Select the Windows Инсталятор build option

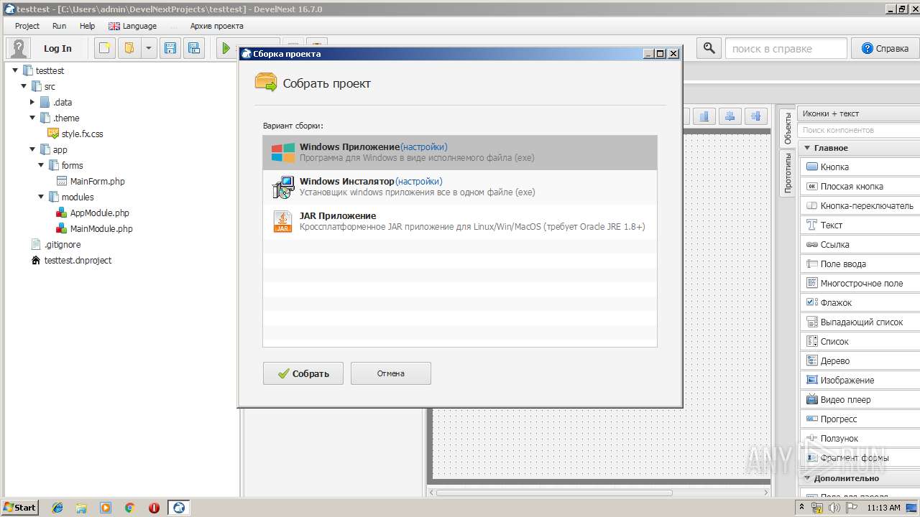click(460, 187)
